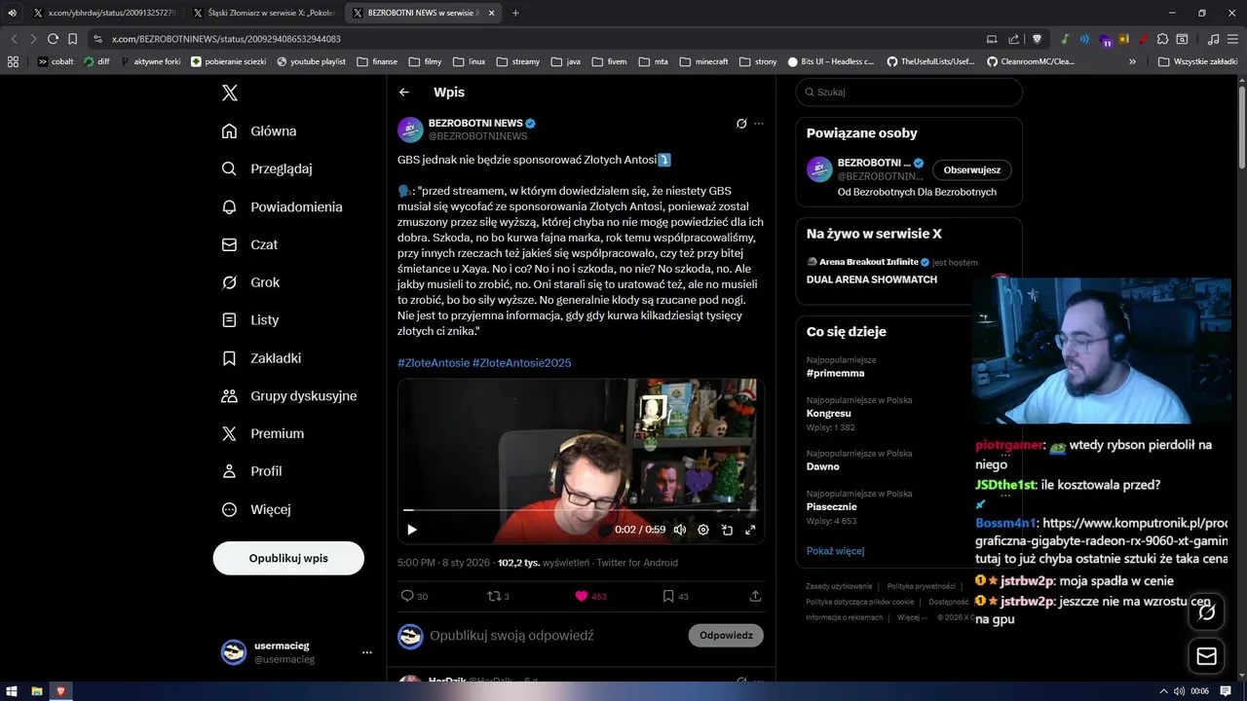This screenshot has height=701, width=1247.
Task: Toggle picture-in-picture on the video
Action: 727,530
